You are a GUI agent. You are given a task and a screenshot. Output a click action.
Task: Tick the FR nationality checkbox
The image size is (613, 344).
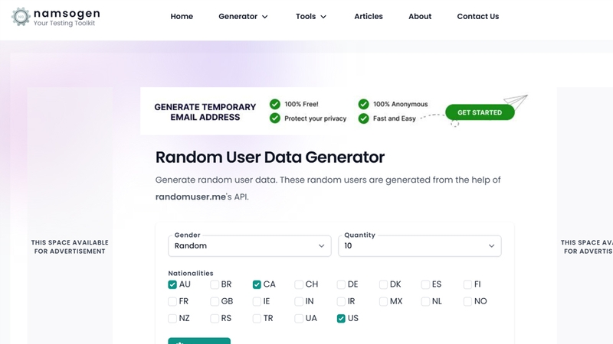[172, 301]
